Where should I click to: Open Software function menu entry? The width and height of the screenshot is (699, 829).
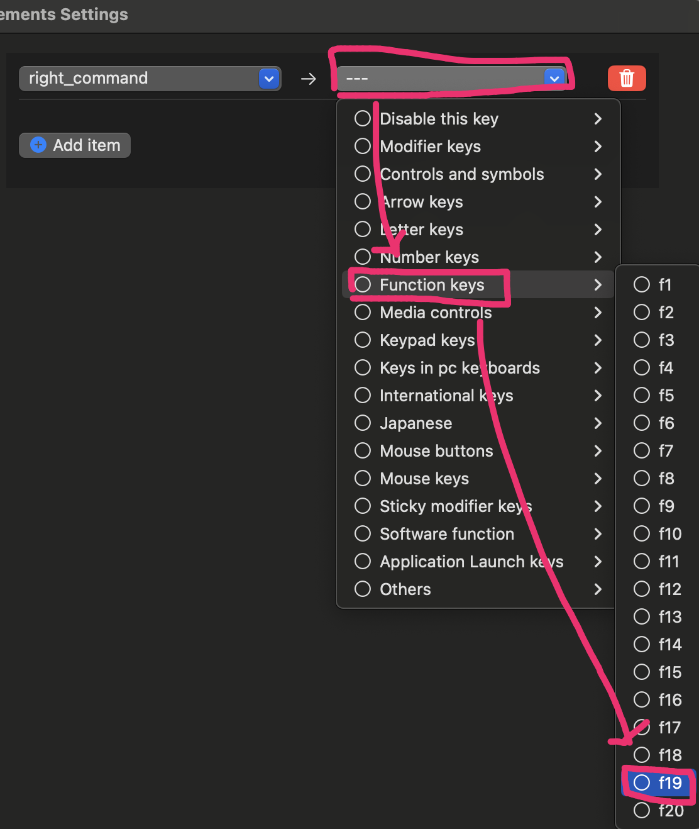click(x=478, y=534)
